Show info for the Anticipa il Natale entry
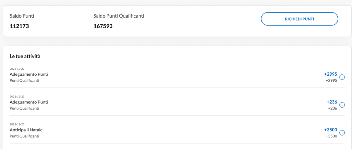352x149 pixels. pyautogui.click(x=342, y=133)
